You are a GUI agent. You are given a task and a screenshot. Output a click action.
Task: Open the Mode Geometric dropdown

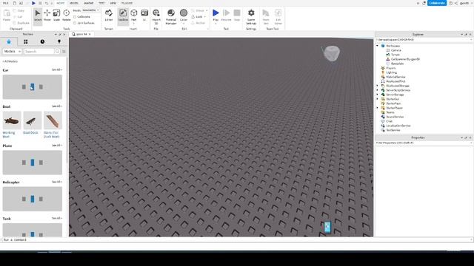90,10
